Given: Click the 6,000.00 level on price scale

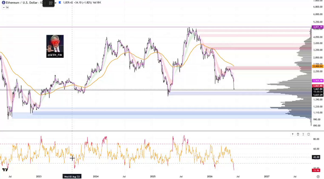Looking at the screenshot, I should 318,14.
